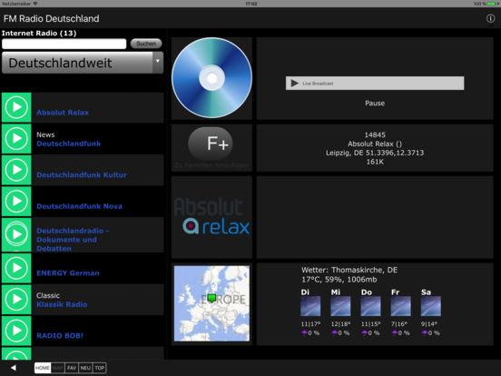Open the info icon in header

pyautogui.click(x=490, y=18)
